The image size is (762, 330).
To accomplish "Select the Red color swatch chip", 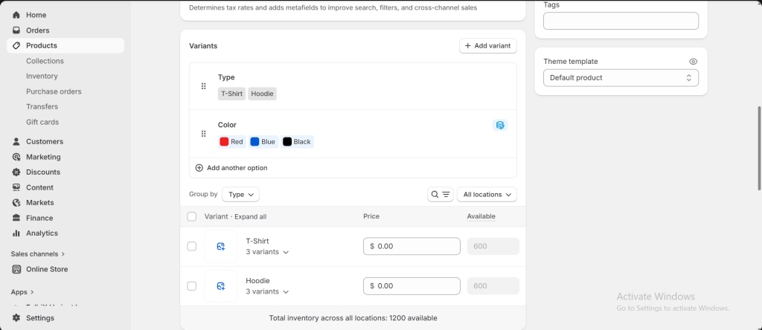I will [x=231, y=142].
